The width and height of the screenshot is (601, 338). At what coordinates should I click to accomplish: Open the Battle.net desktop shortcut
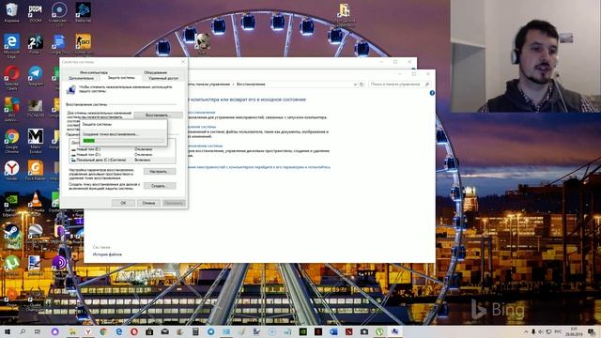coord(83,12)
